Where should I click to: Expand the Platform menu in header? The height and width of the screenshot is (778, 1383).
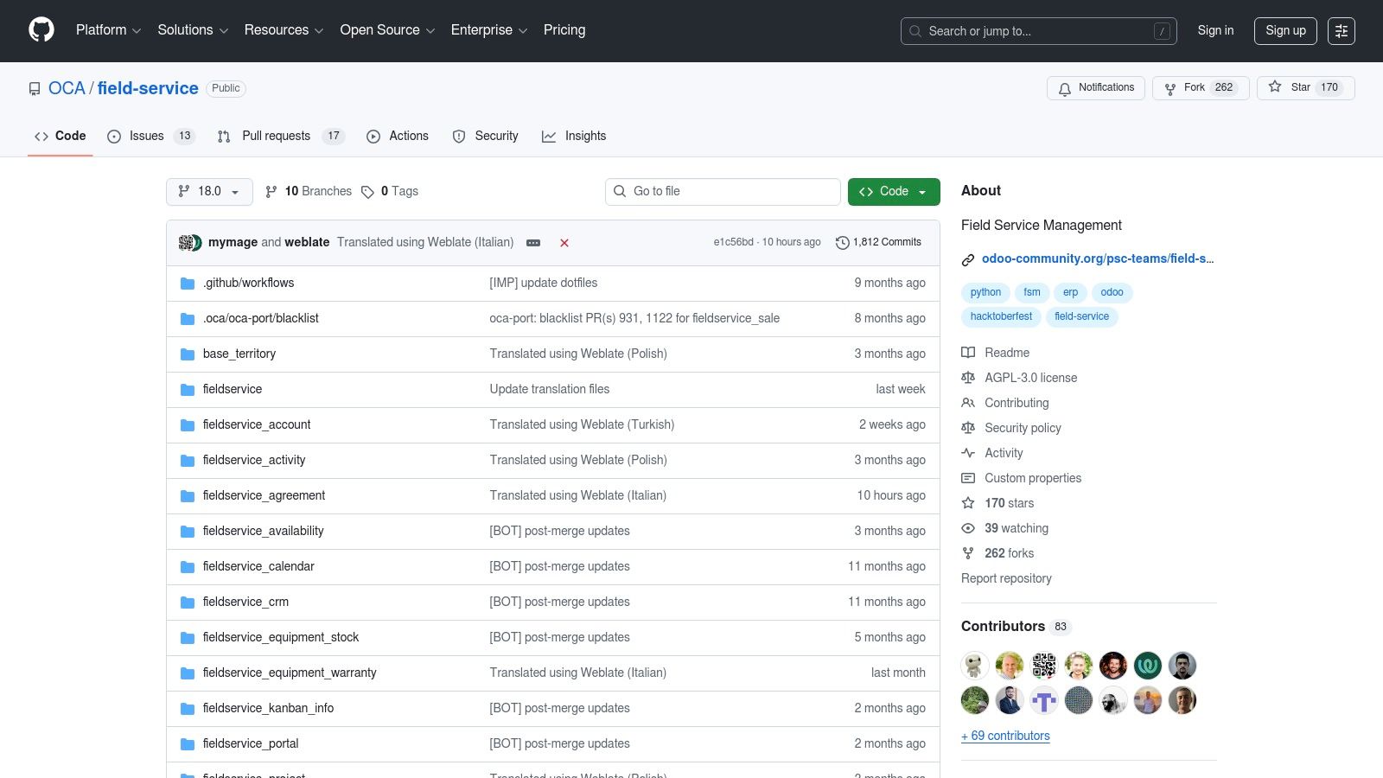tap(108, 30)
